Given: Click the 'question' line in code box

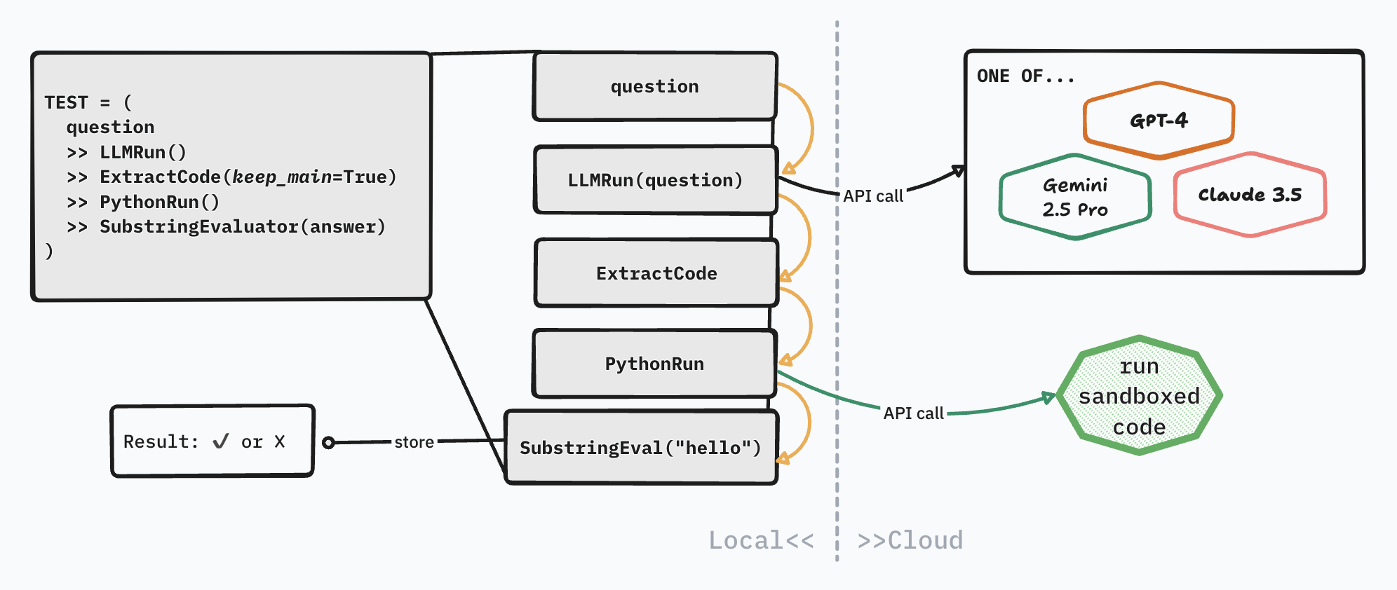Looking at the screenshot, I should click(110, 128).
